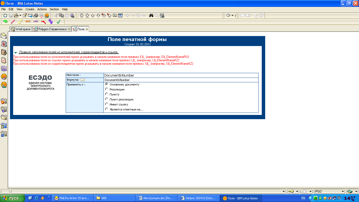
Task: Select the 'Пункт резолюции' radio option
Action: tap(106, 99)
